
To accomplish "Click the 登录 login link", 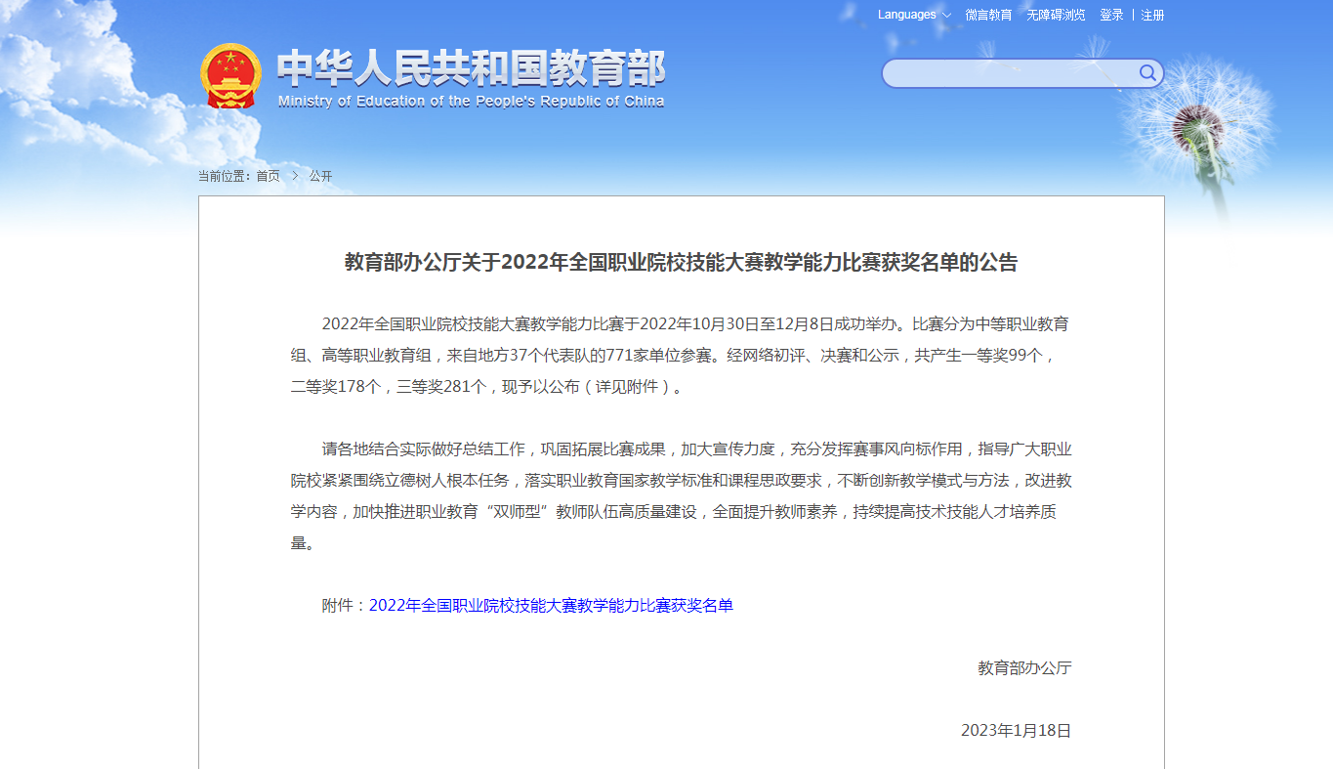I will point(1111,15).
